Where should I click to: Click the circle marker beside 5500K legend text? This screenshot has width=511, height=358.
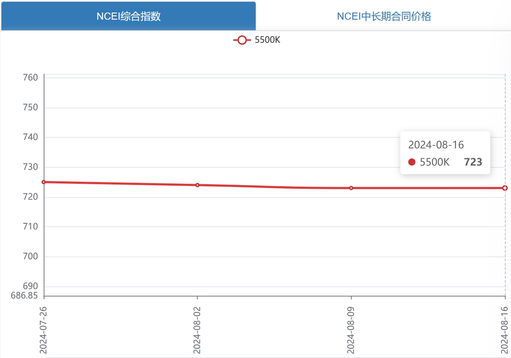pyautogui.click(x=242, y=40)
